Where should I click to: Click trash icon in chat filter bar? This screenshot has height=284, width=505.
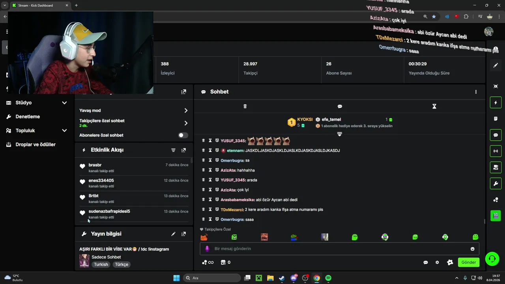tap(245, 106)
